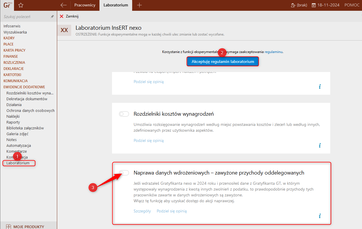Click info icon on Rozdzielniki kosztów wynagrodzeń card
Screen dimensions: 362x229
click(320, 145)
